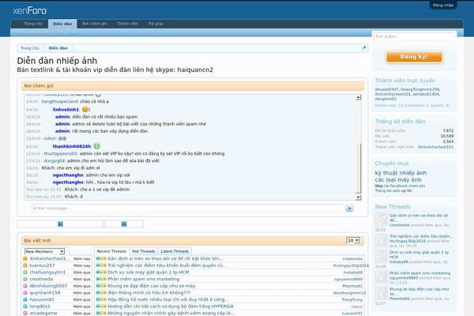
Task: Open thread 'Trải nghiệm các điểm tiêu khiển'
Action: point(167,265)
